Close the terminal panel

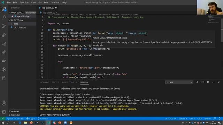click(x=219, y=82)
